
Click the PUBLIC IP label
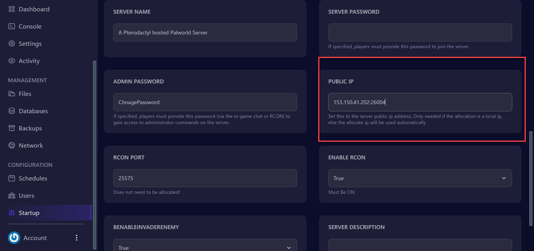coord(341,81)
